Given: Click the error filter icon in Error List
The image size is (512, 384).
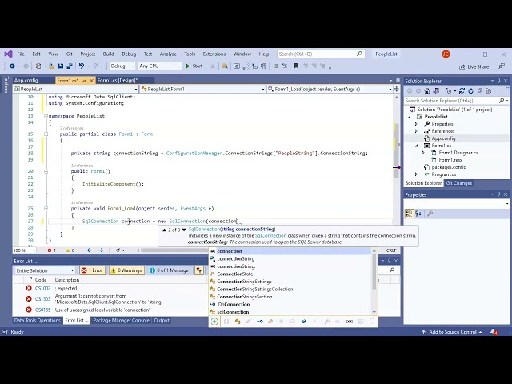Looking at the screenshot, I should tap(199, 270).
